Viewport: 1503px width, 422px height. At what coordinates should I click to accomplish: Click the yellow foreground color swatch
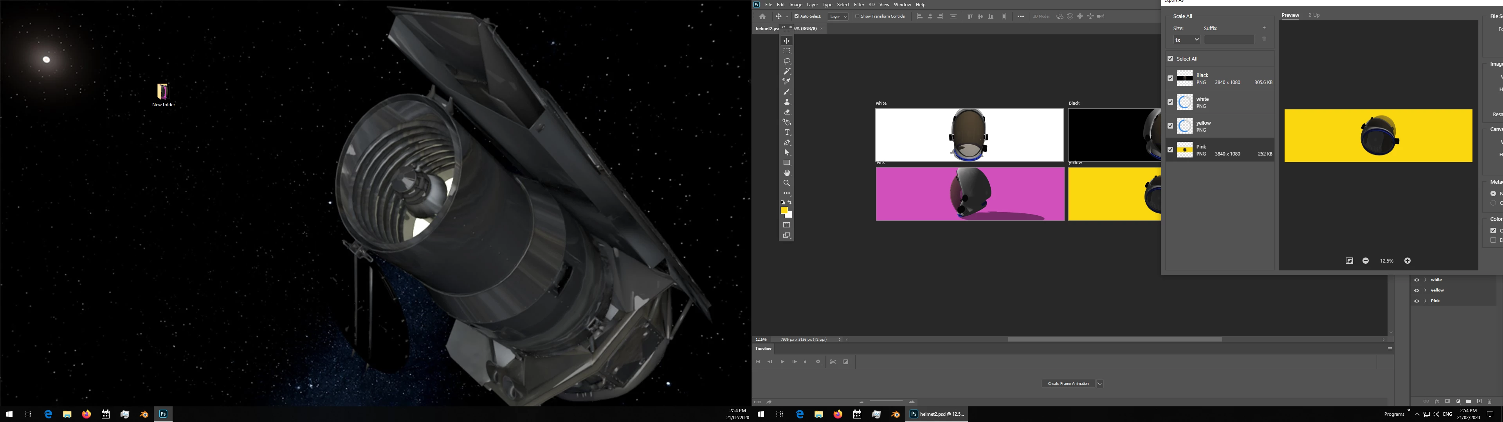click(x=784, y=211)
